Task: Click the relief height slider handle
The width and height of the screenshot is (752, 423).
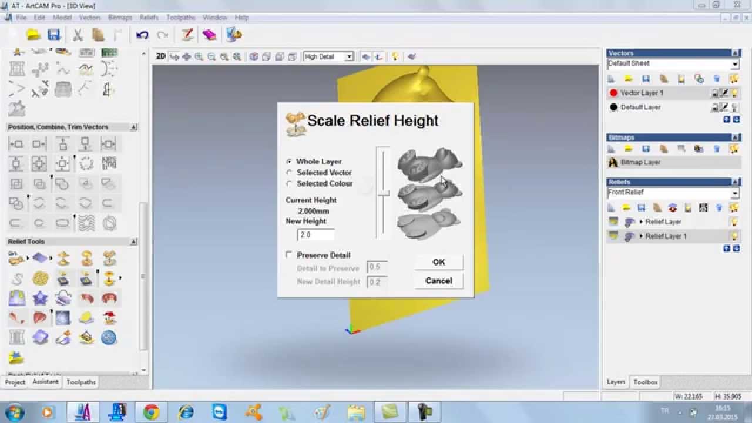Action: tap(383, 193)
